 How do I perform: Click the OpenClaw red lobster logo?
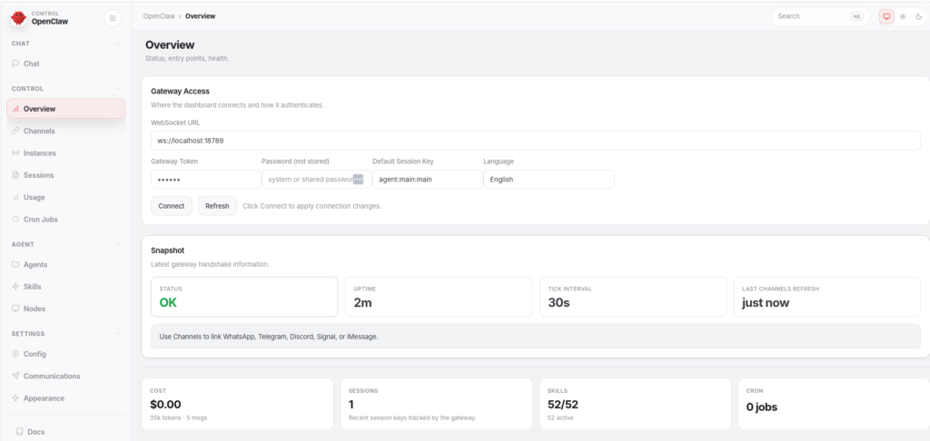click(19, 17)
